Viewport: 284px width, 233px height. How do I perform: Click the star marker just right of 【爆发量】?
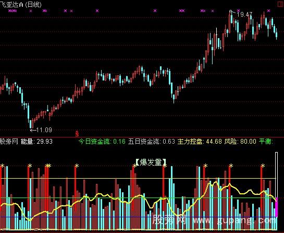tap(165, 166)
